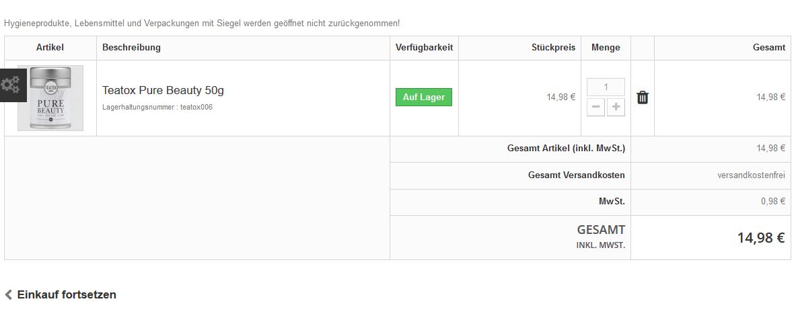The width and height of the screenshot is (796, 324).
Task: Click the bold total 14,98 € amount
Action: tap(761, 238)
